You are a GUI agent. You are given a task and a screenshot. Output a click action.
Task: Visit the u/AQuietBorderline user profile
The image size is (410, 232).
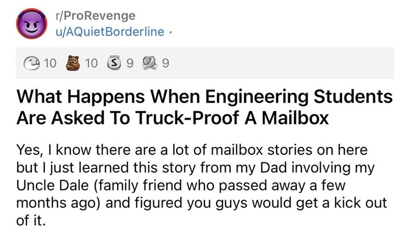tap(110, 32)
